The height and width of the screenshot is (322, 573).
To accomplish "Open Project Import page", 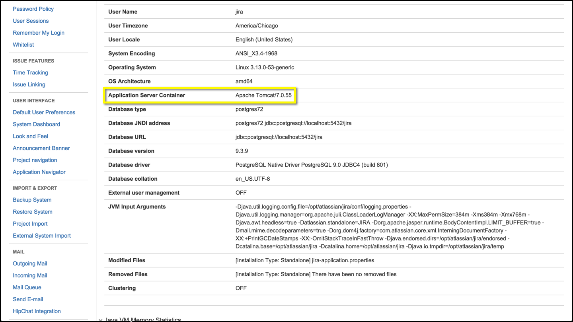I will tap(30, 224).
